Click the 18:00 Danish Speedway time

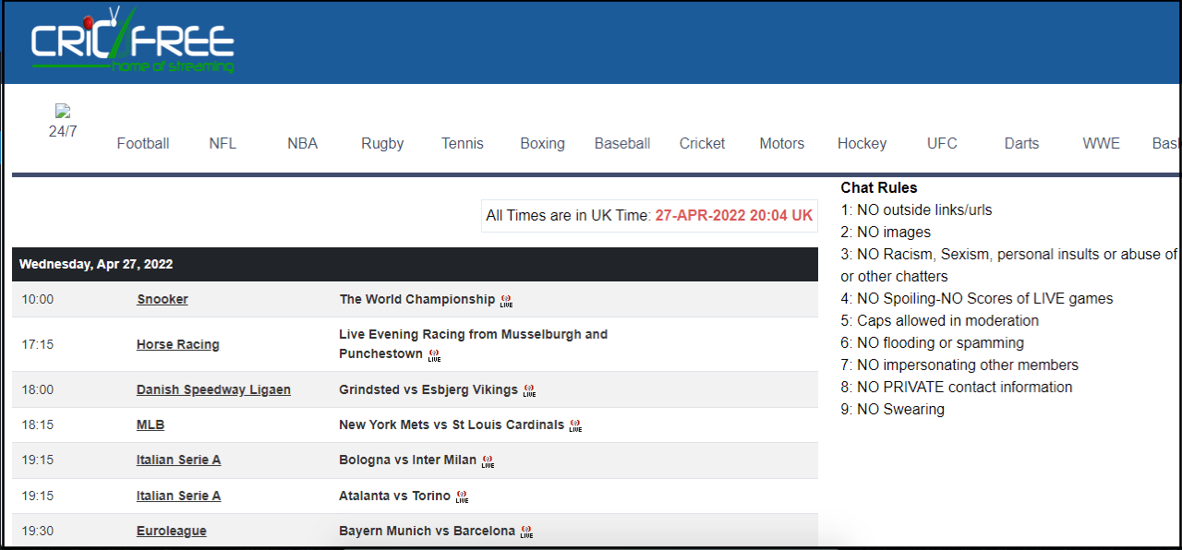(38, 389)
